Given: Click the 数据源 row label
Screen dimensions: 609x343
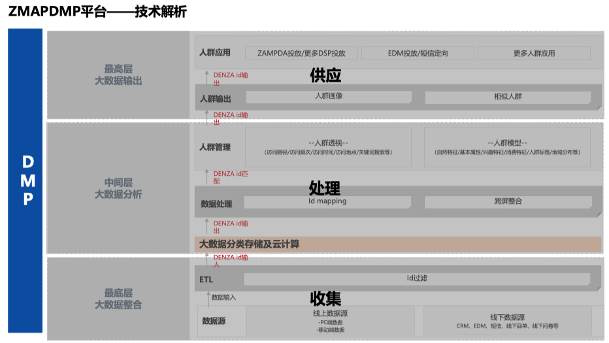Looking at the screenshot, I should point(214,321).
